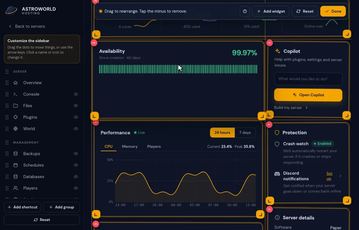Switch chart range to 7 days
This screenshot has height=230, width=359.
coord(245,133)
